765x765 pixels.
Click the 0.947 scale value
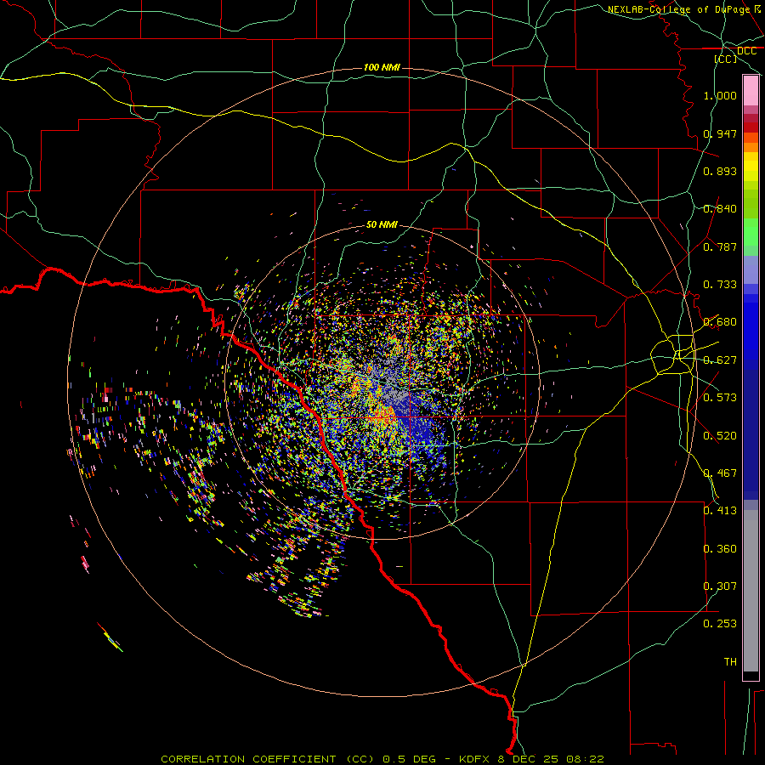coord(720,133)
